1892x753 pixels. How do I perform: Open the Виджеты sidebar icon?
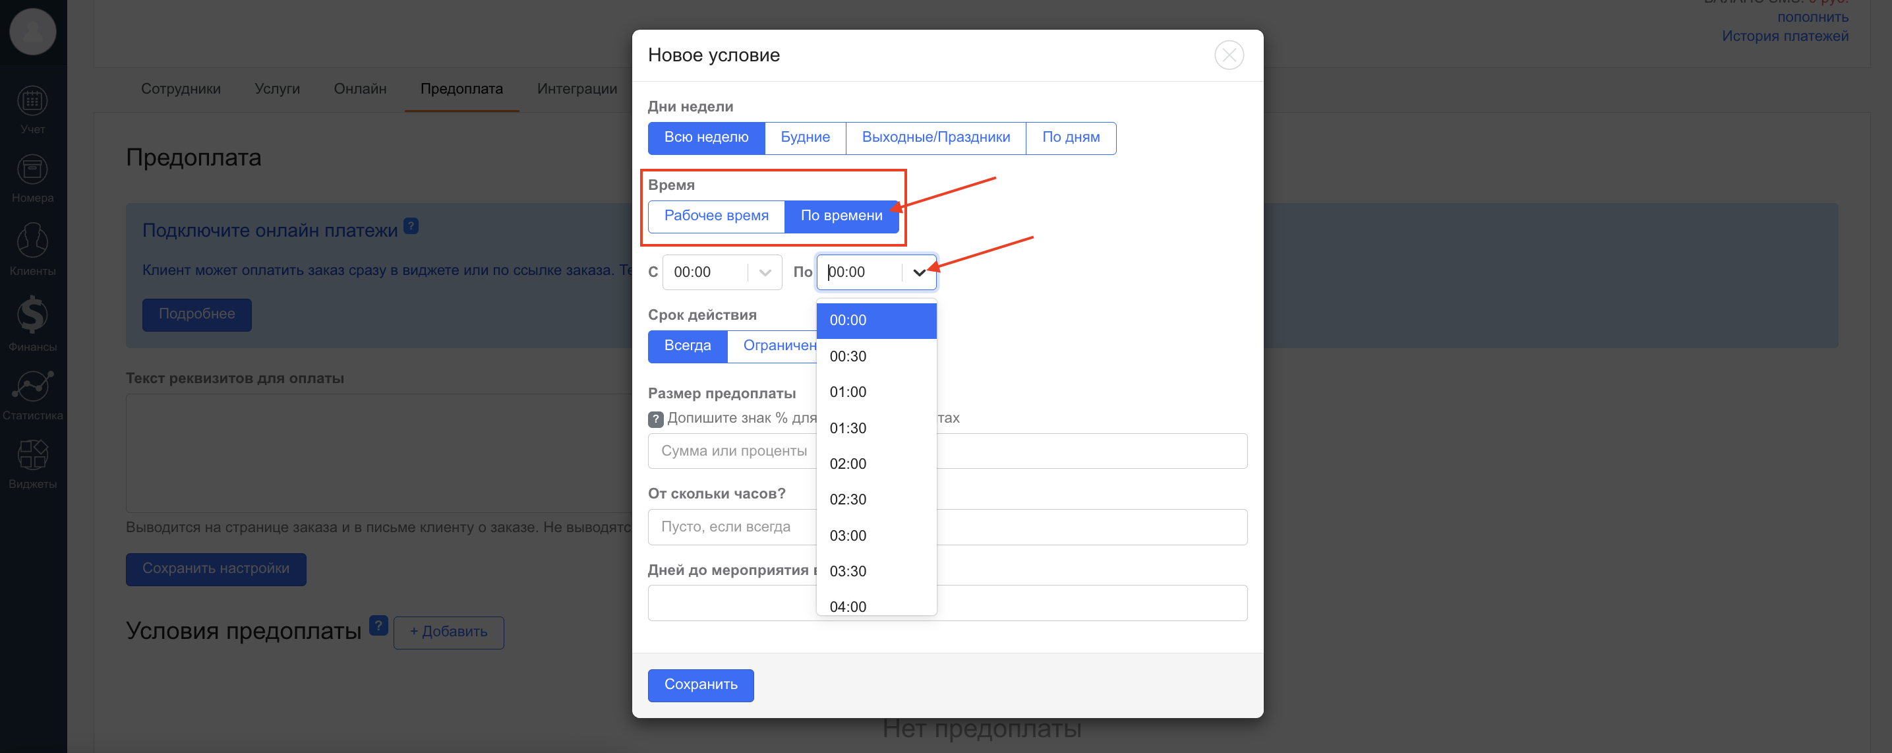pos(32,456)
